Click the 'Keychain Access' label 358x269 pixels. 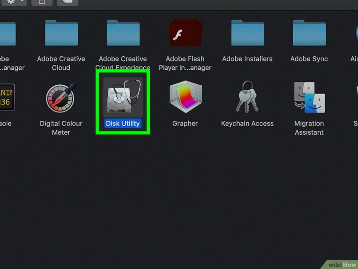[247, 124]
